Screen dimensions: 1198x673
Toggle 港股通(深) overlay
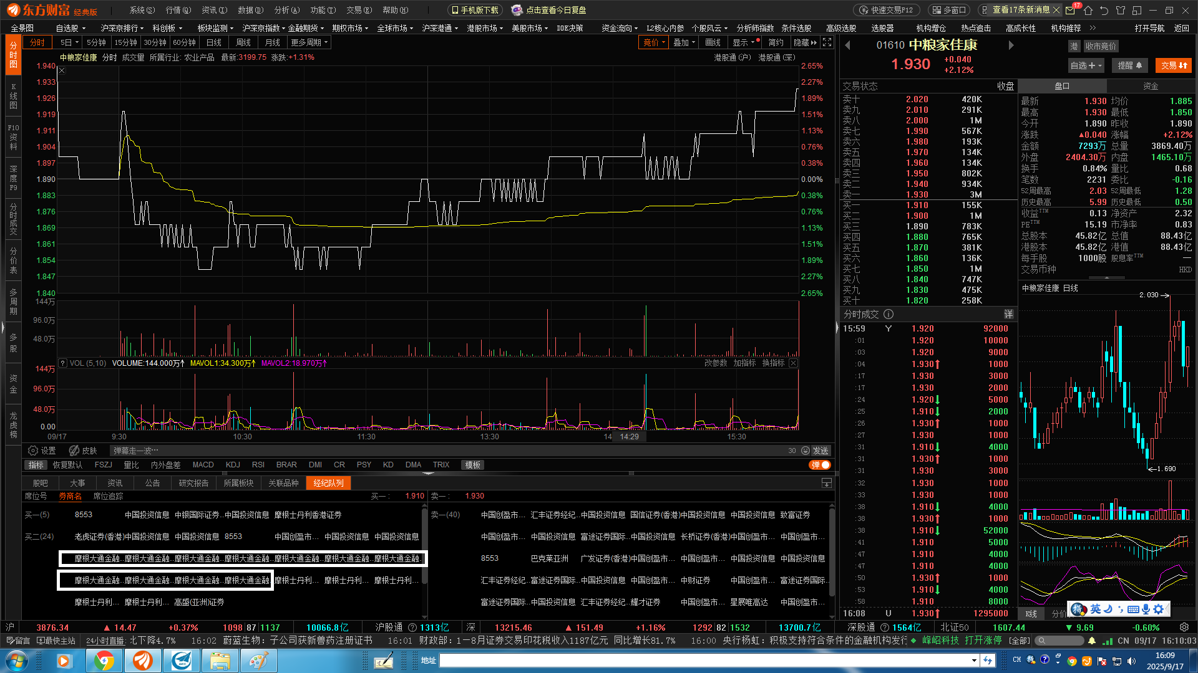(x=777, y=57)
